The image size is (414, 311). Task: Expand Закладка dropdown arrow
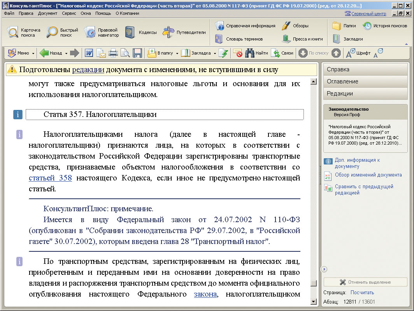click(215, 53)
